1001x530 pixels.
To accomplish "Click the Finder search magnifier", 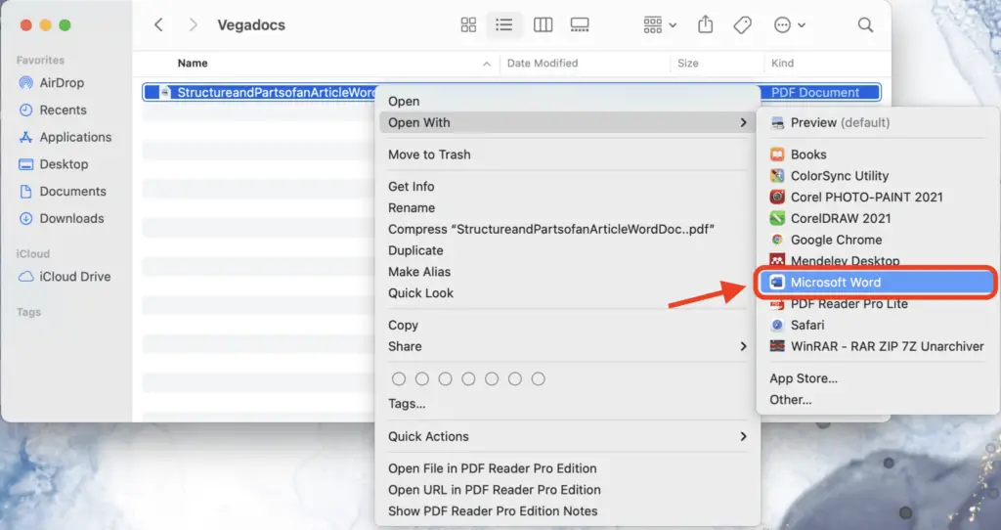I will (x=865, y=24).
